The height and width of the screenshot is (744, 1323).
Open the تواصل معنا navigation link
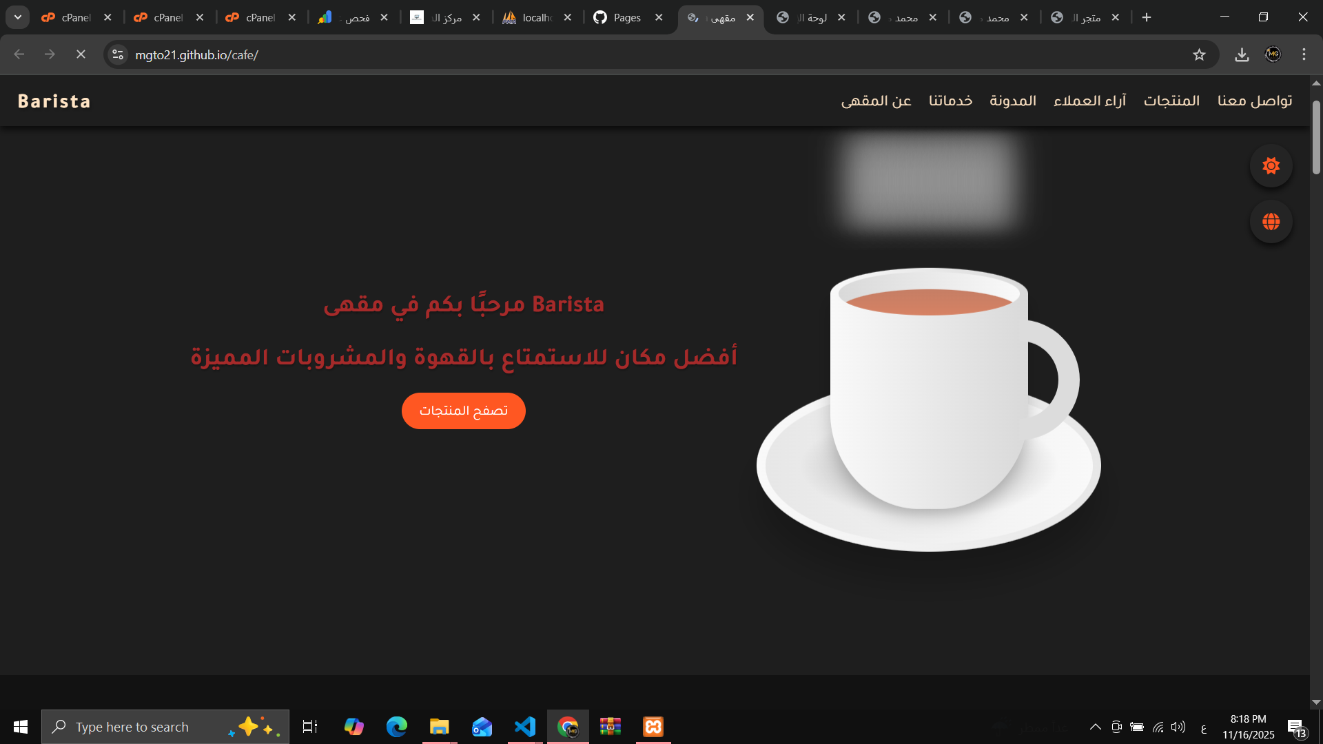coord(1254,101)
